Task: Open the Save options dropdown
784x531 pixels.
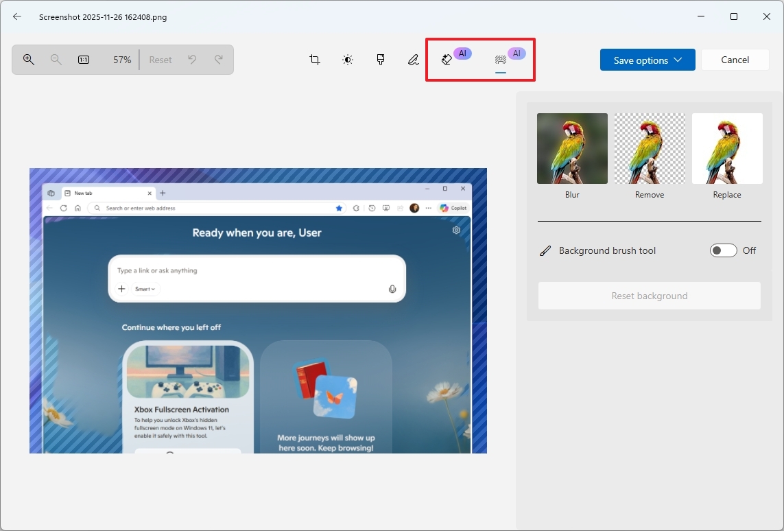Action: (x=648, y=60)
